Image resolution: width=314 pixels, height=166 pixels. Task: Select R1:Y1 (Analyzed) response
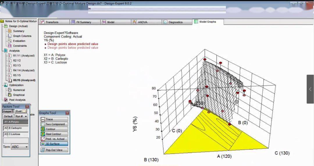pyautogui.click(x=23, y=55)
